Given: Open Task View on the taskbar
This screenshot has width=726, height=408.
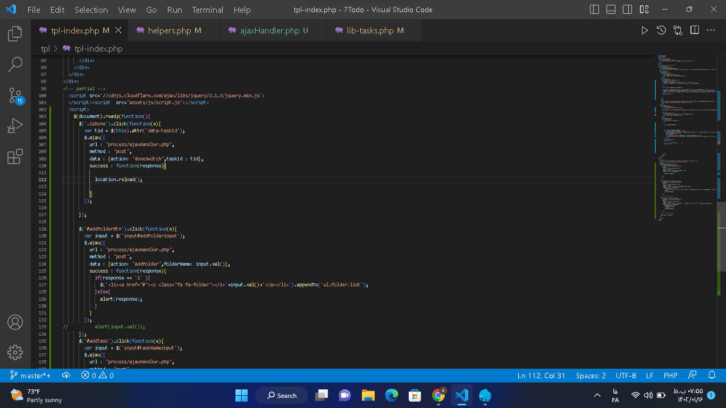Looking at the screenshot, I should [322, 395].
